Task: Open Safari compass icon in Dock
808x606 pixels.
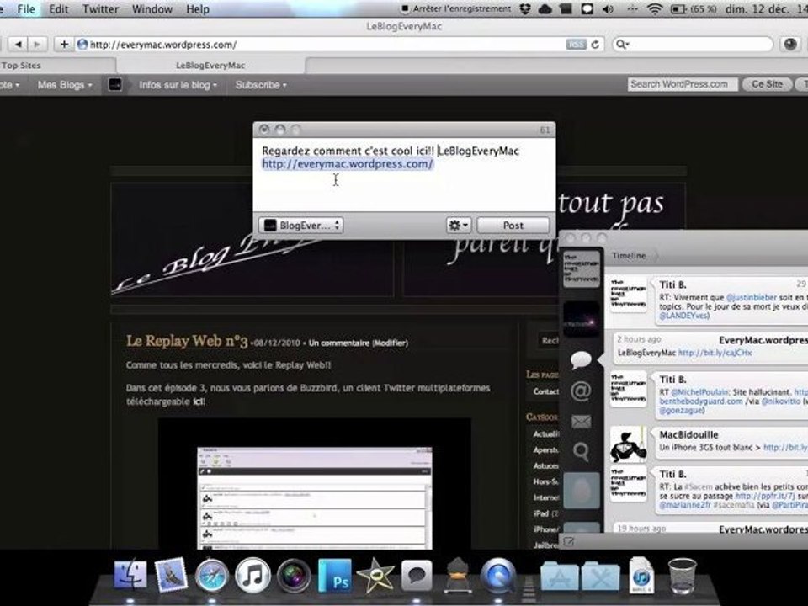Action: (211, 574)
